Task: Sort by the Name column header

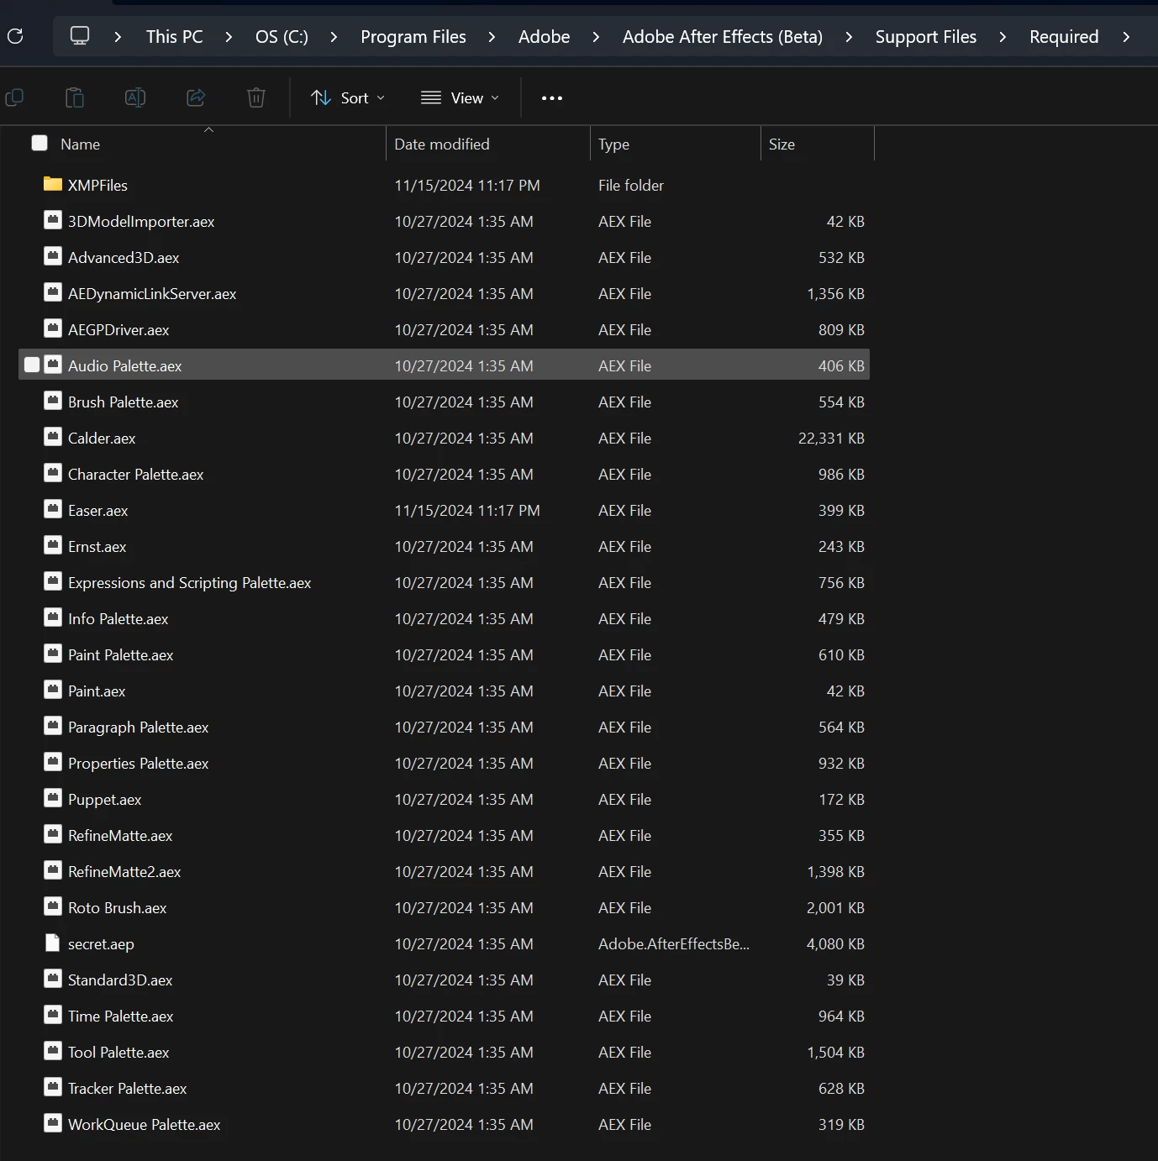Action: click(80, 144)
